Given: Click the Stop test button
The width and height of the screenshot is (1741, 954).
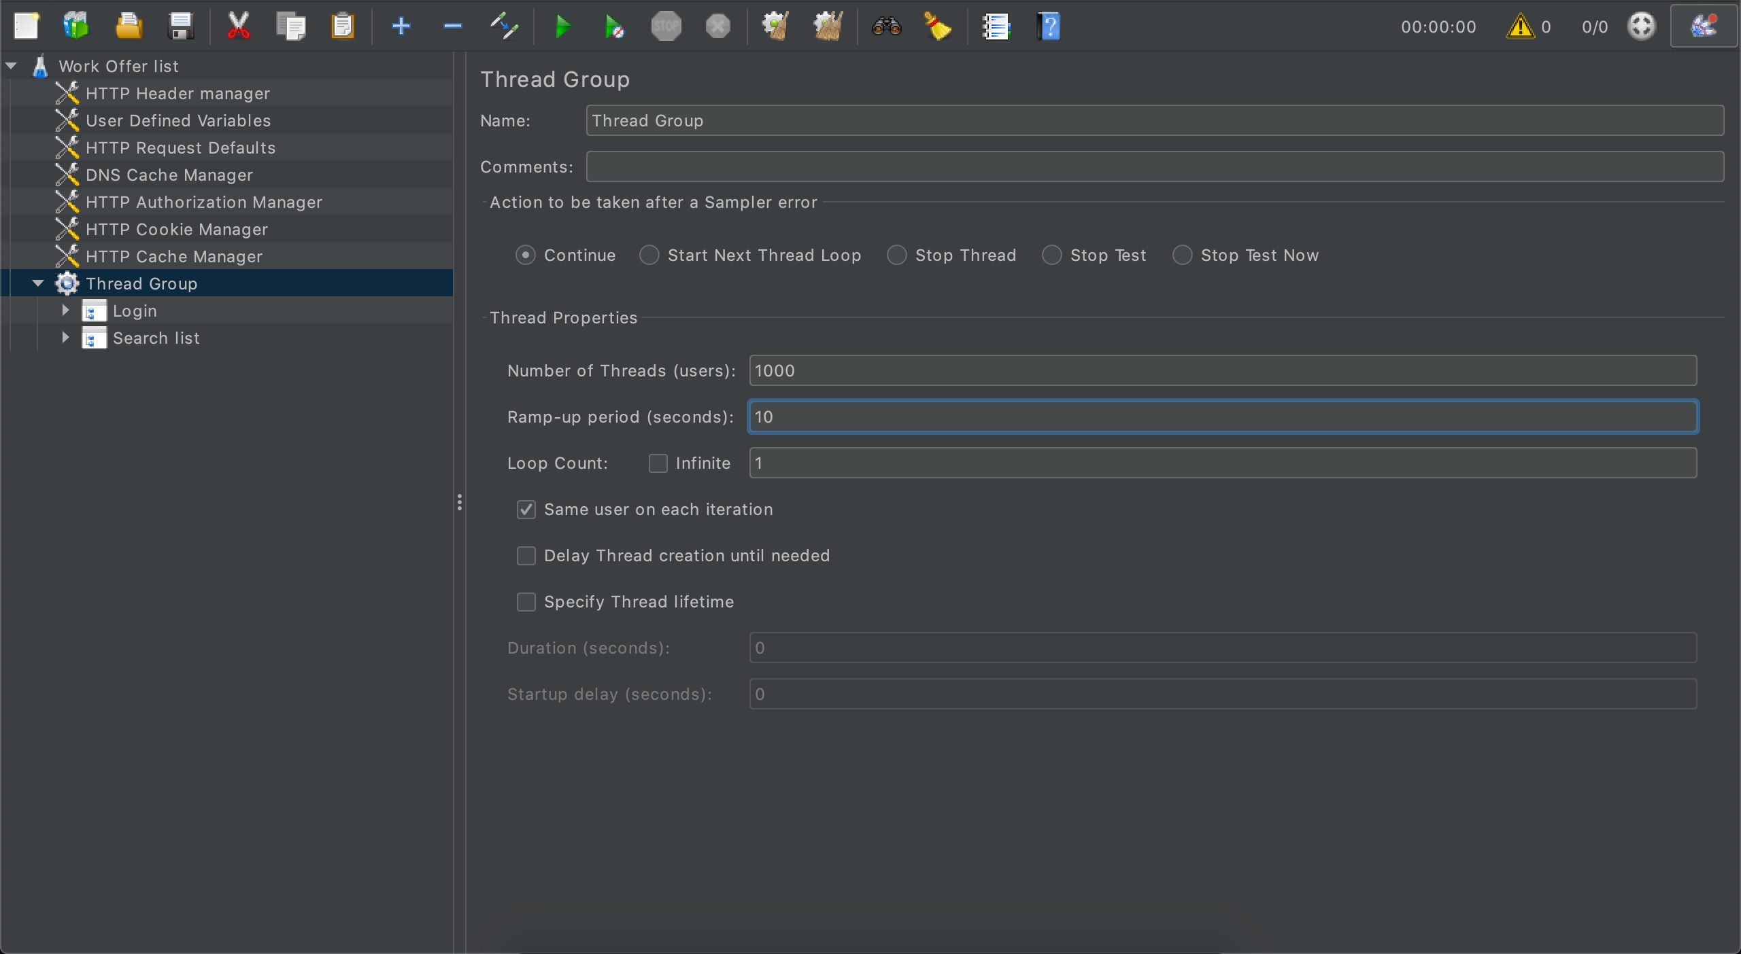Looking at the screenshot, I should click(666, 26).
